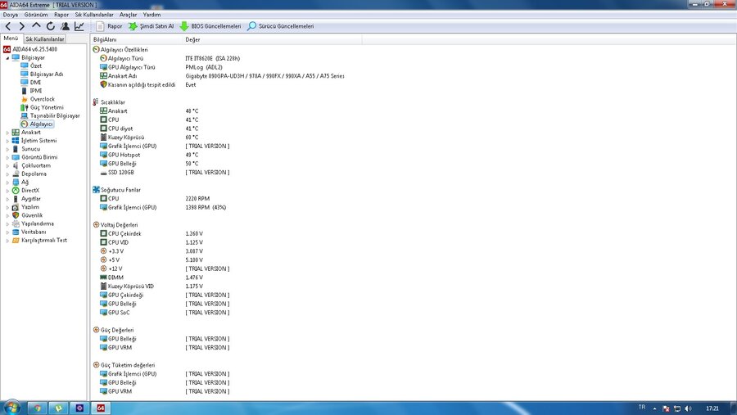
Task: Refresh the sensor readings
Action: point(50,26)
